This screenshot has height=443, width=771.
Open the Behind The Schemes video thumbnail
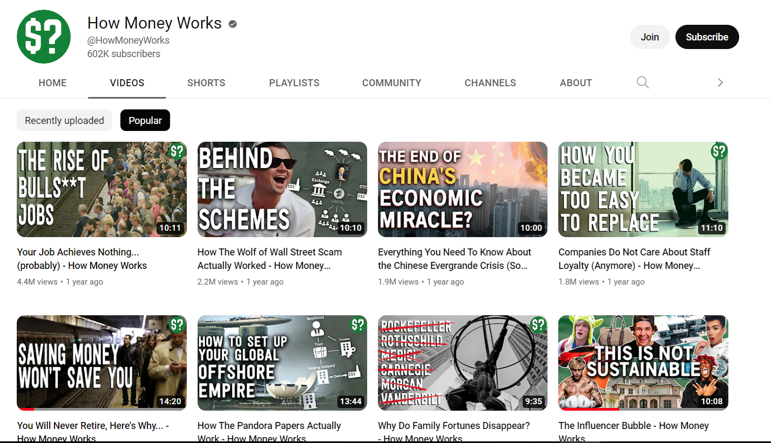click(x=282, y=189)
